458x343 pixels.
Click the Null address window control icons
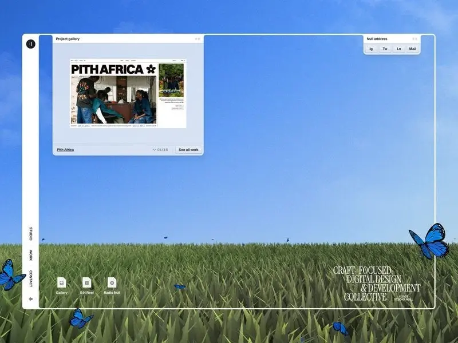click(x=414, y=39)
